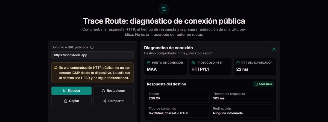Image resolution: width=328 pixels, height=122 pixels.
Task: Click the Tiempo de respuesta label
Action: point(229,94)
